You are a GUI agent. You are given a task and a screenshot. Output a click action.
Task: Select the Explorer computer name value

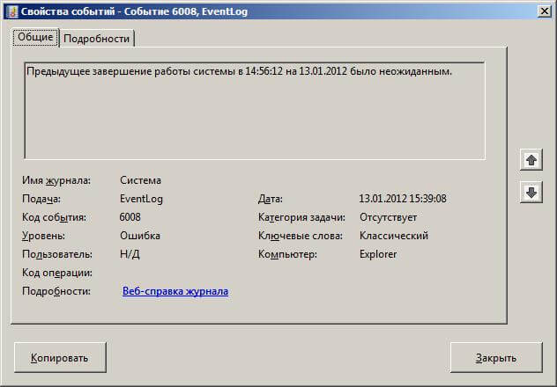click(378, 254)
